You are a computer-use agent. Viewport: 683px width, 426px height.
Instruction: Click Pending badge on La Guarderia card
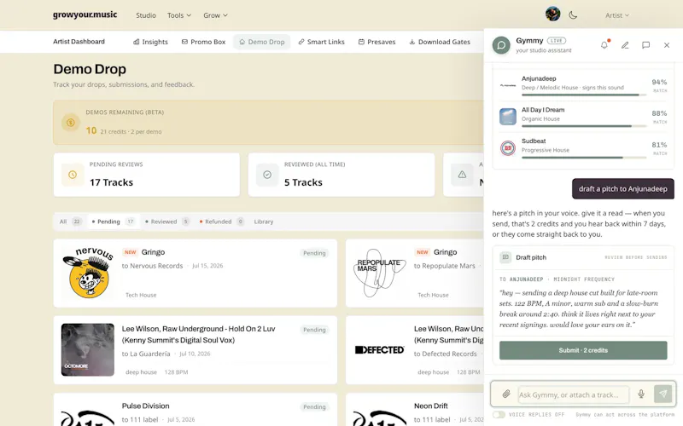(314, 330)
